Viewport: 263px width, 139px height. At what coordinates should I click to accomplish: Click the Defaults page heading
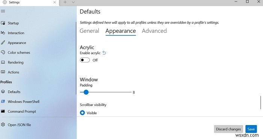pos(90,12)
